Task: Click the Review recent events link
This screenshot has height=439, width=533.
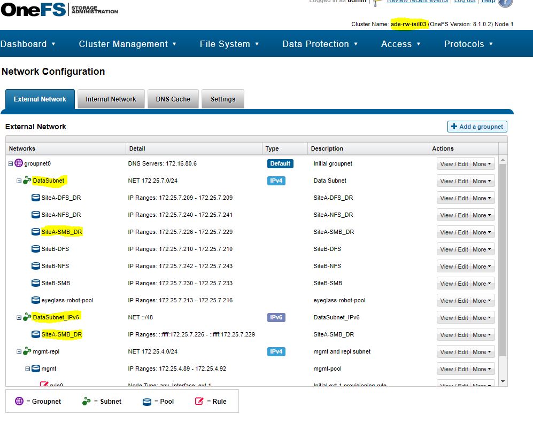Action: click(x=418, y=2)
